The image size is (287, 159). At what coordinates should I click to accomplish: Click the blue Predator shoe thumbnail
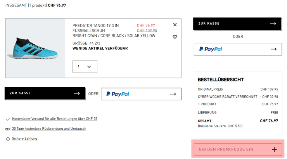(35, 48)
